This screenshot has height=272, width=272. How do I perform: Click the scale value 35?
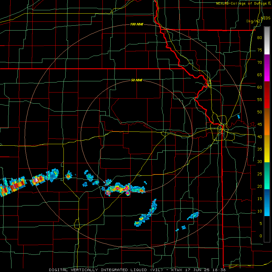pyautogui.click(x=260, y=149)
